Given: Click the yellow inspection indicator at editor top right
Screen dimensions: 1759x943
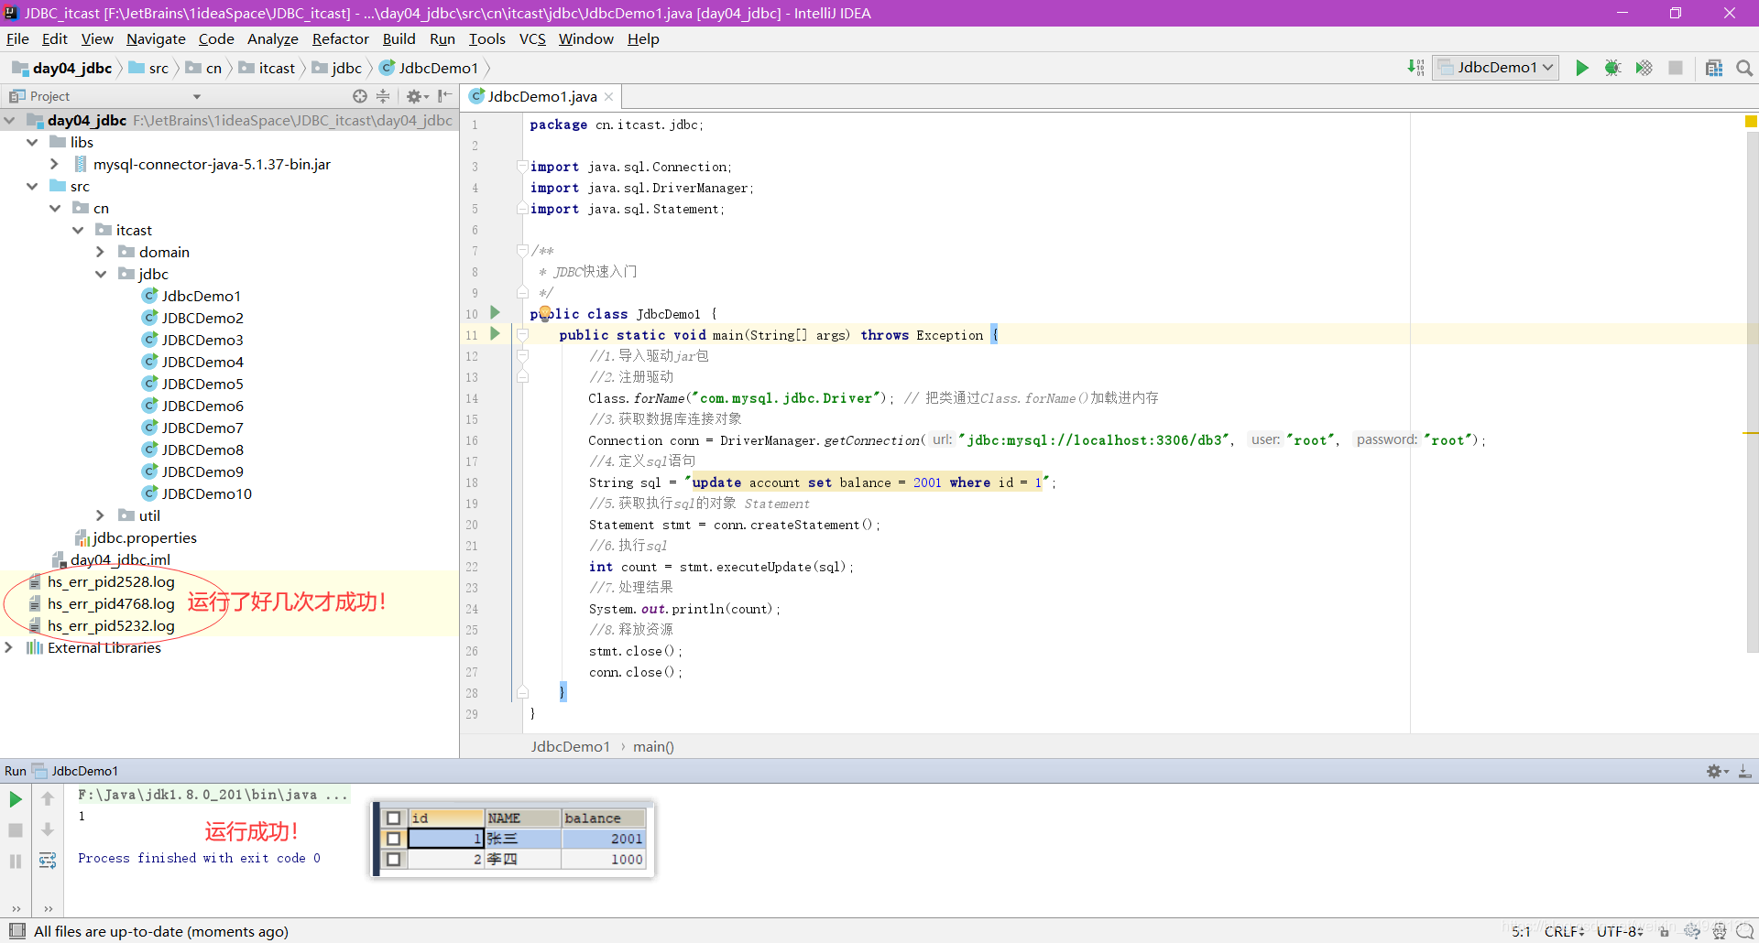Looking at the screenshot, I should tap(1751, 121).
